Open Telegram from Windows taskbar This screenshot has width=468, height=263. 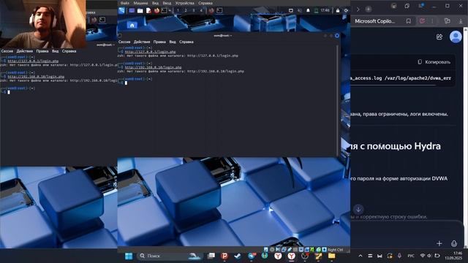tap(251, 256)
